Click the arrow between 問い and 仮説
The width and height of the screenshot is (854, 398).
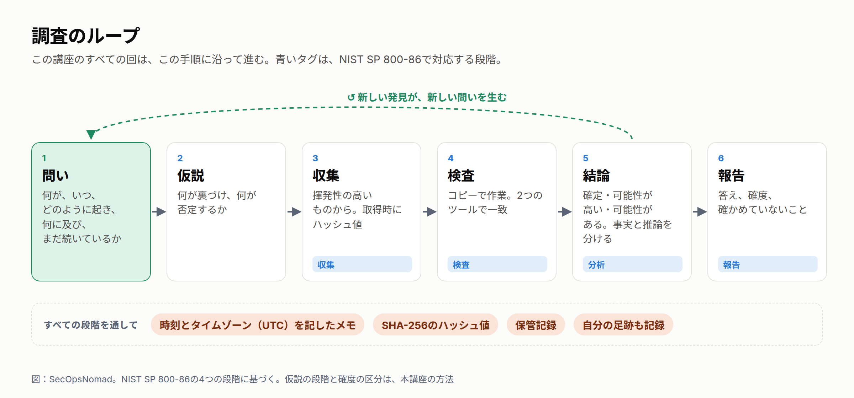pos(159,212)
